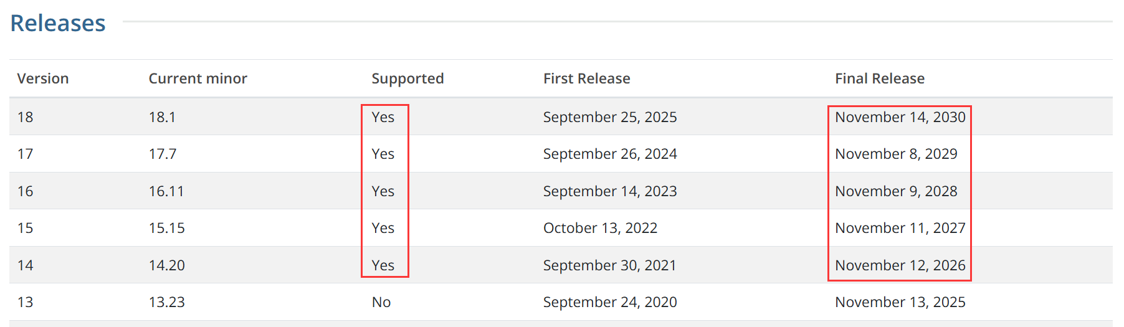Click the Current minor column header
This screenshot has width=1124, height=327.
point(198,78)
